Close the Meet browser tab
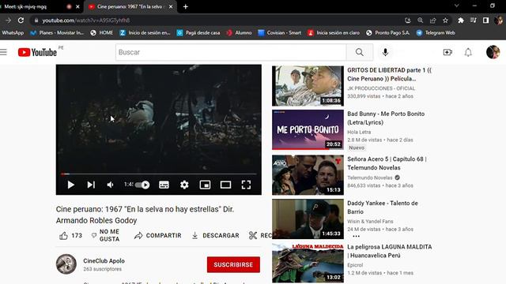The height and width of the screenshot is (284, 506). (x=77, y=6)
